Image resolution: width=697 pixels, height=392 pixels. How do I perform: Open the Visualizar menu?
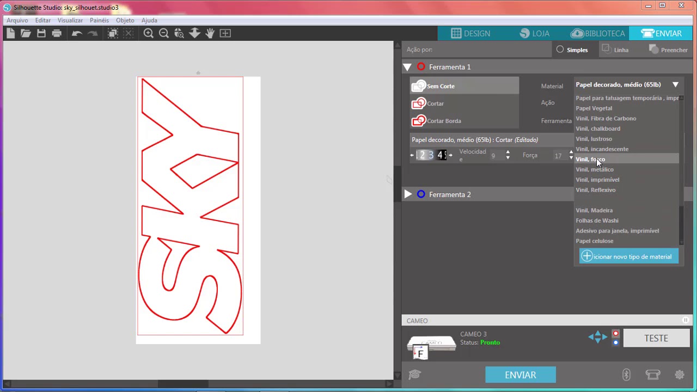70,20
